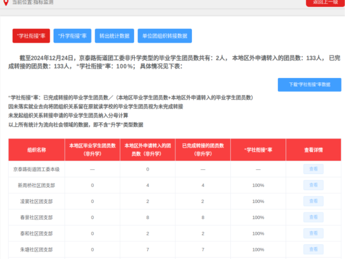The width and height of the screenshot is (345, 259).
Task: Switch to the "升学衔接"率 tab
Action: pyautogui.click(x=72, y=36)
